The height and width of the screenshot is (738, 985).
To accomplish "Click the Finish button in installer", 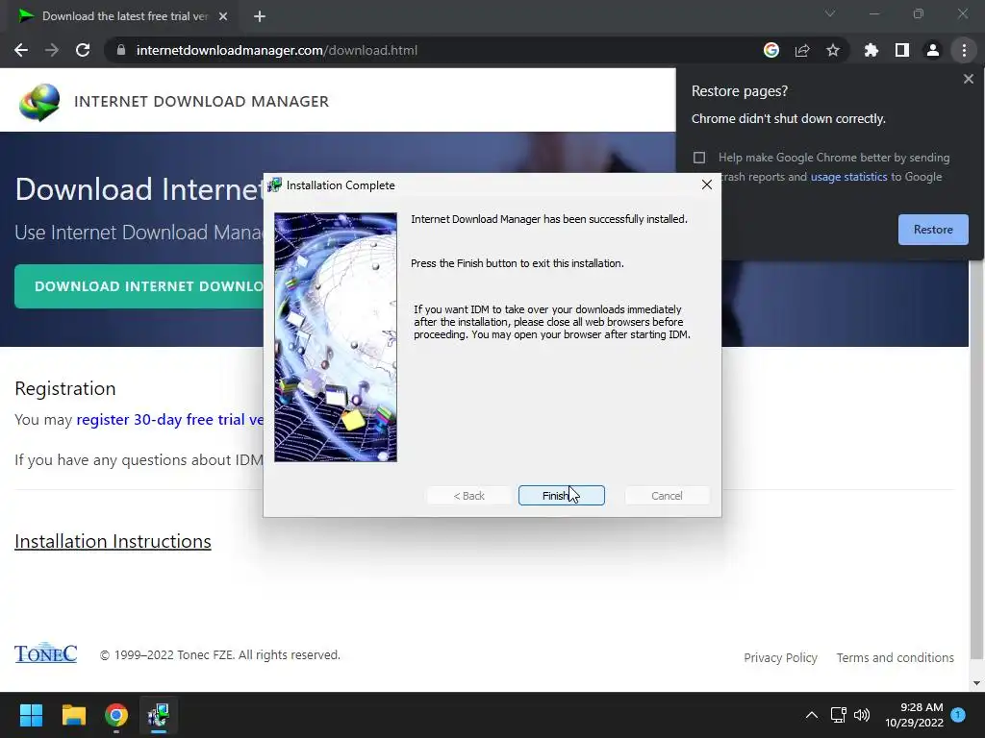I will [561, 495].
